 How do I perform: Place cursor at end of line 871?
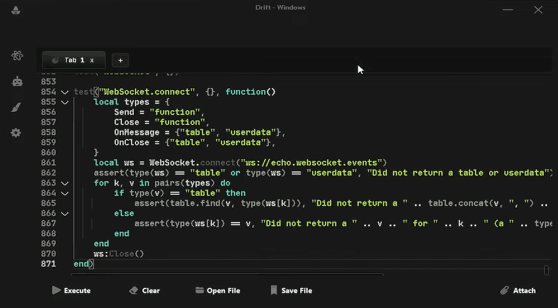pos(93,264)
